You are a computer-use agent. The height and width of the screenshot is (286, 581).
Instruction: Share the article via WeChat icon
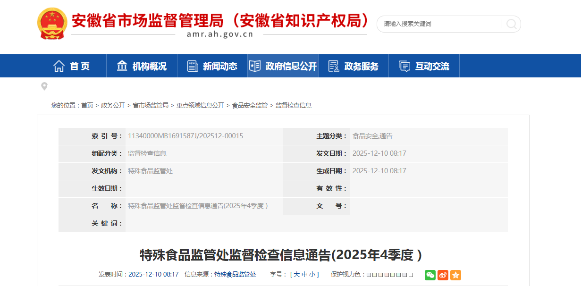[x=430, y=275]
